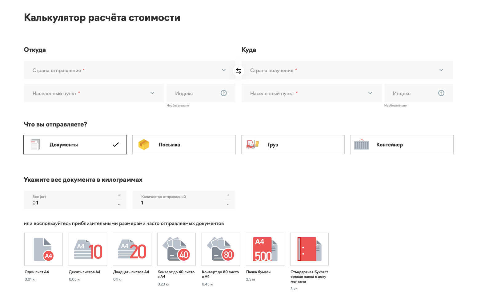481x295 pixels.
Task: Choose the Пачка бумаги 2.5 кг preset
Action: (265, 249)
